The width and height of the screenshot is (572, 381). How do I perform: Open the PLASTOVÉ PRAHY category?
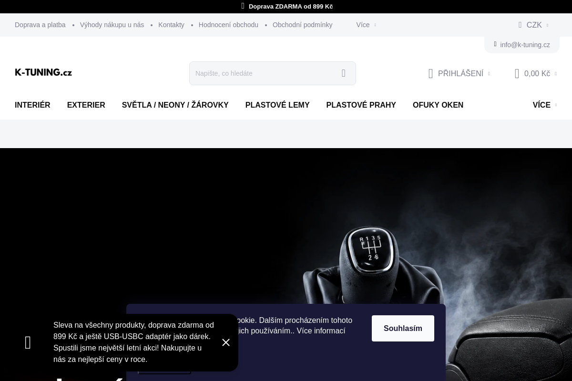(x=361, y=105)
